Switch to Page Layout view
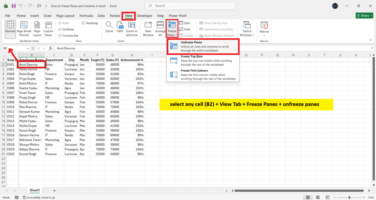Screen dimensions: 376x200 coord(37,29)
